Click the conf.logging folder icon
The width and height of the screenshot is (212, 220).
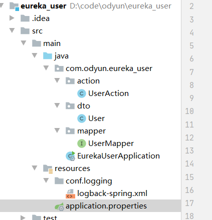[59, 181]
